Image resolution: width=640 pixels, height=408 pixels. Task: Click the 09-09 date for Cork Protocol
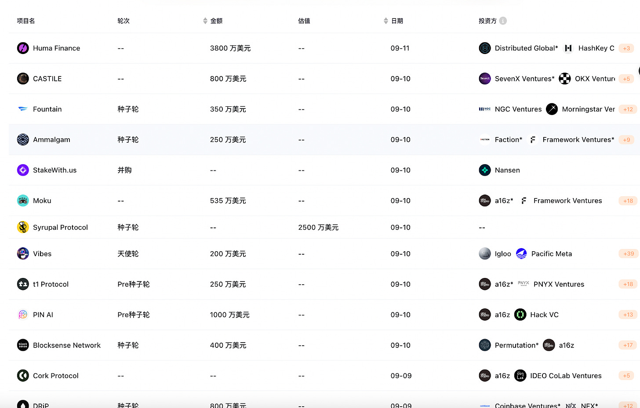(401, 376)
